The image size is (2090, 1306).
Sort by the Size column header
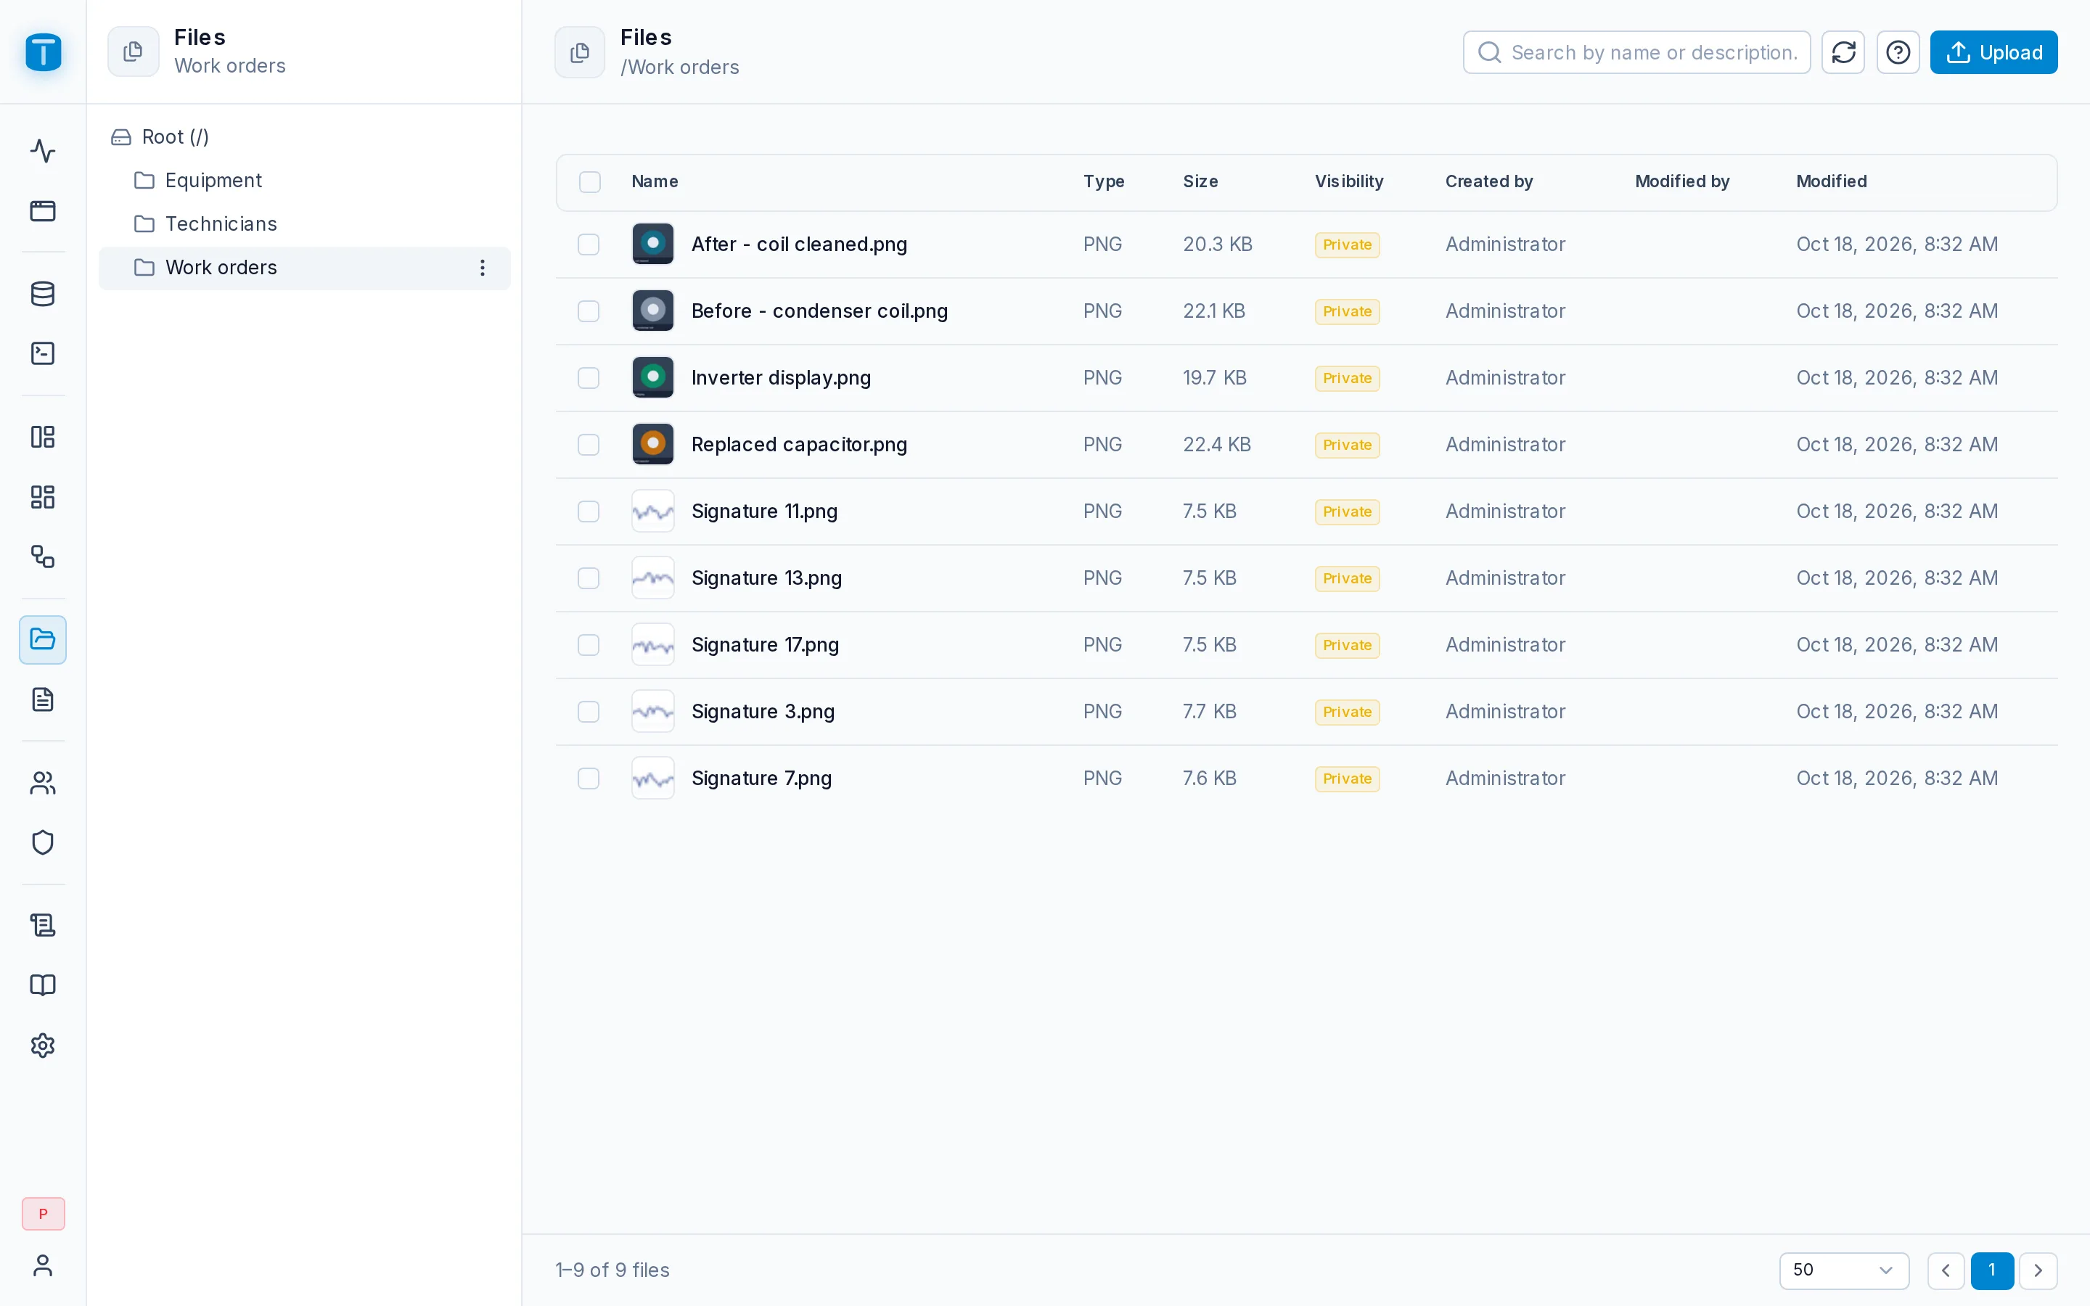coord(1200,181)
